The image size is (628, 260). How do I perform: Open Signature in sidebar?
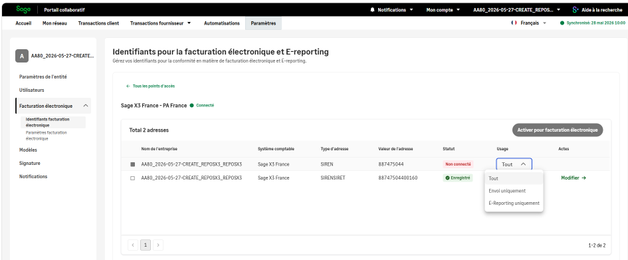coord(30,163)
